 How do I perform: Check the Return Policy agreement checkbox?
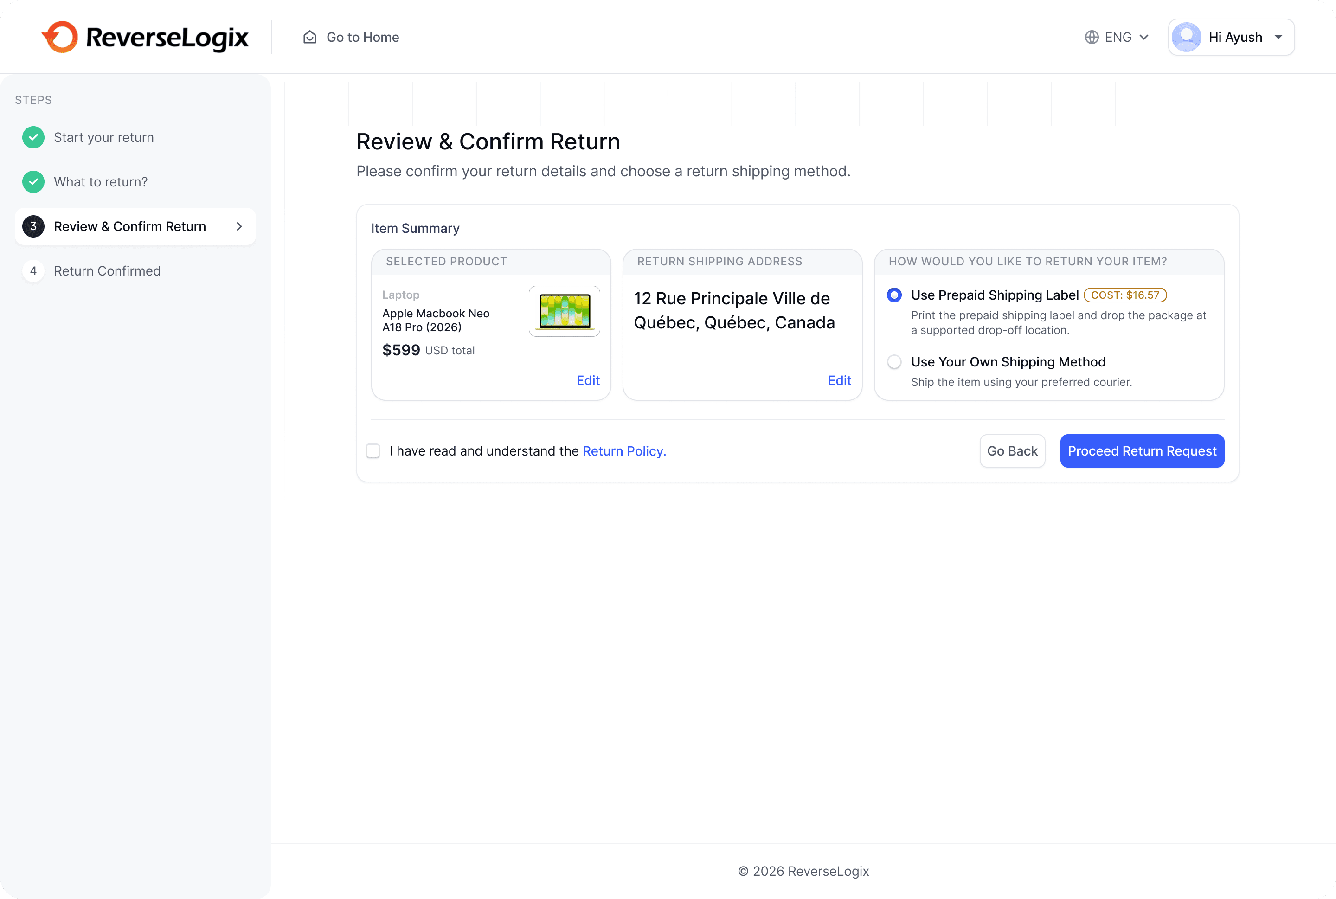click(x=373, y=451)
